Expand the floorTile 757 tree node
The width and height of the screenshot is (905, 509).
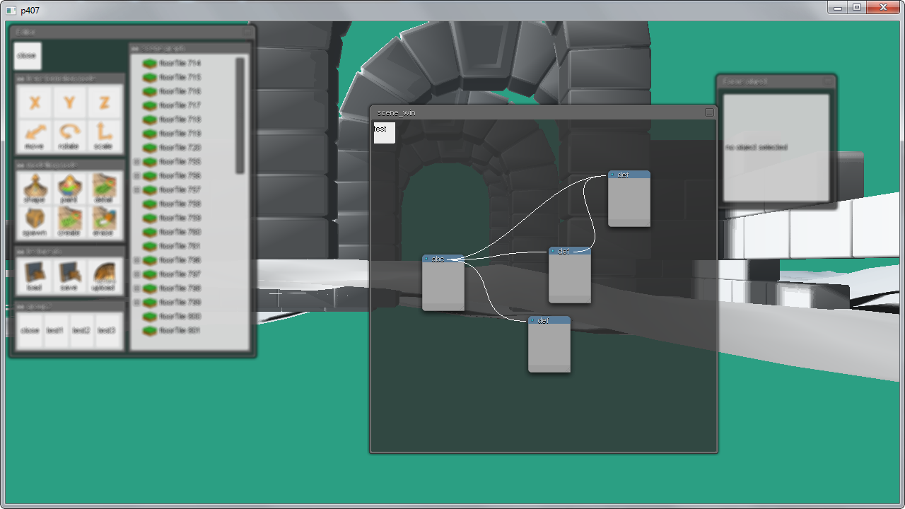tap(136, 190)
